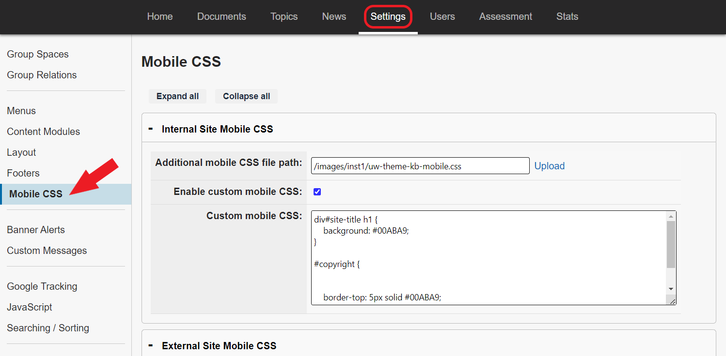Viewport: 726px width, 356px height.
Task: Click the textarea scroll down arrow
Action: [x=671, y=289]
